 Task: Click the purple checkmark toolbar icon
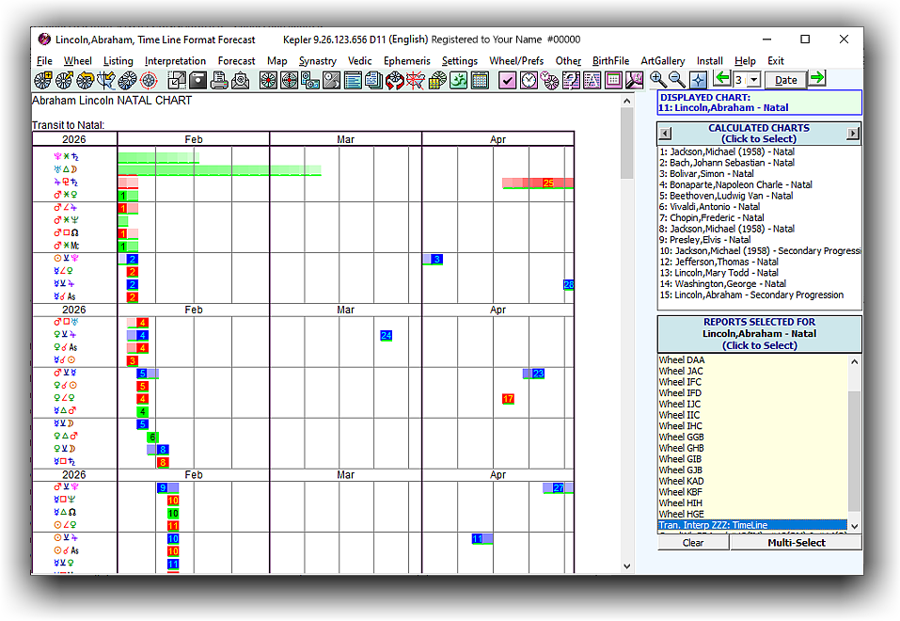pos(508,81)
